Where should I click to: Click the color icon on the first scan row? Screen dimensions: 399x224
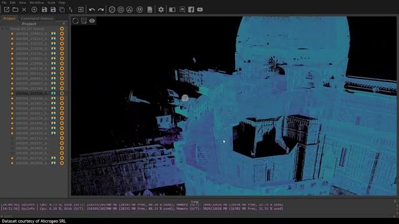point(54,34)
